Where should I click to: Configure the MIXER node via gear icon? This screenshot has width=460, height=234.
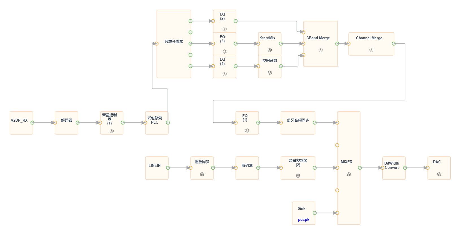[349, 174]
